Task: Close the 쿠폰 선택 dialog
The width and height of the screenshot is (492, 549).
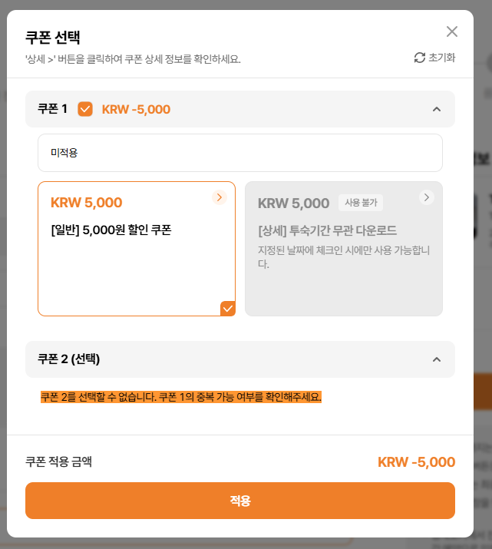Action: [452, 31]
